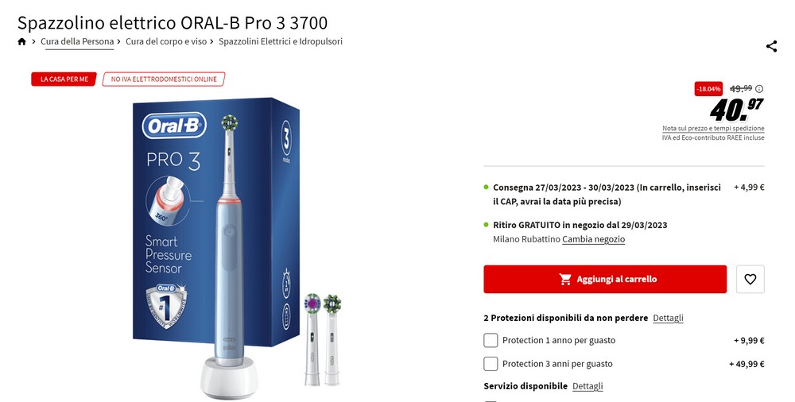Click the home icon in breadcrumb
Image resolution: width=795 pixels, height=402 pixels.
pyautogui.click(x=21, y=41)
